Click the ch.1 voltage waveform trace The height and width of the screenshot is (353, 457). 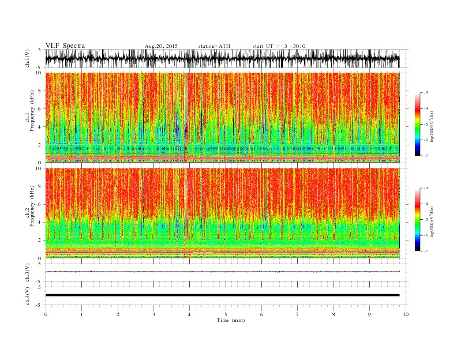pyautogui.click(x=222, y=58)
